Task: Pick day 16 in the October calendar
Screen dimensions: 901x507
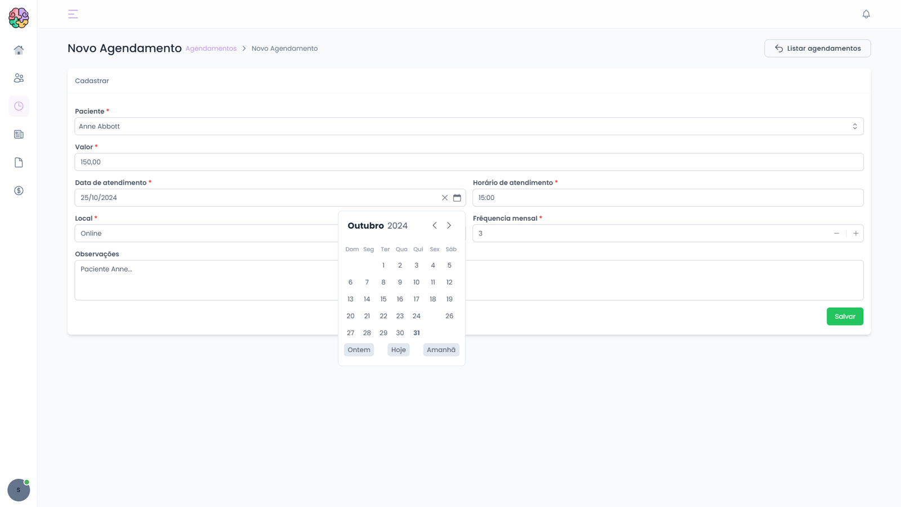Action: (x=400, y=299)
